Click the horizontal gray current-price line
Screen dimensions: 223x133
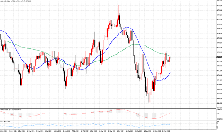tap(108, 57)
